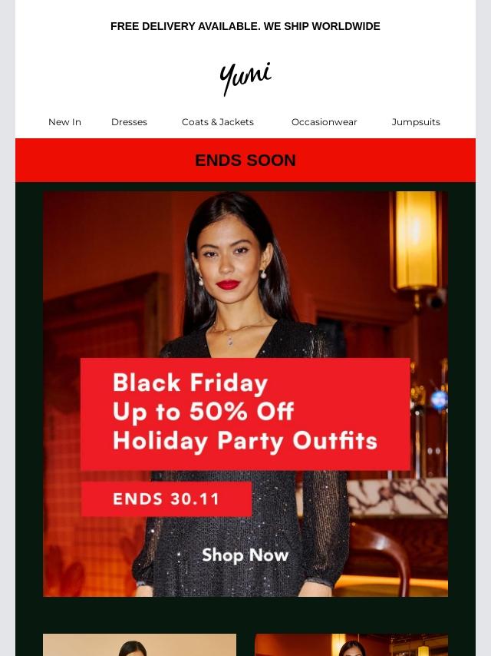The width and height of the screenshot is (491, 656).
Task: Open the New In menu link
Action: pyautogui.click(x=64, y=122)
